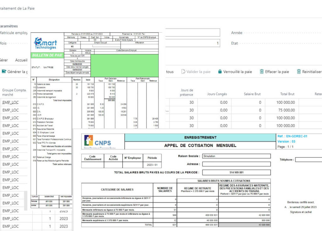This screenshot has height=231, width=322.
Task: Click the CNPS logo on the report
Action: [x=100, y=142]
